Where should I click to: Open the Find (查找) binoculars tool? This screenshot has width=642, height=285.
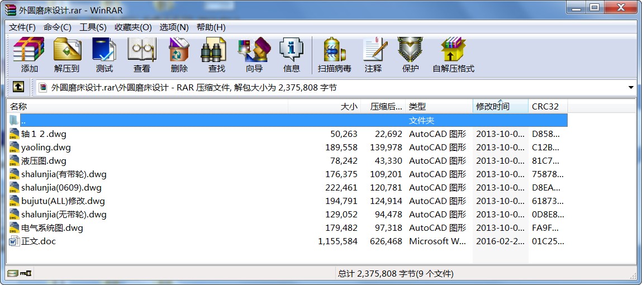pyautogui.click(x=217, y=55)
